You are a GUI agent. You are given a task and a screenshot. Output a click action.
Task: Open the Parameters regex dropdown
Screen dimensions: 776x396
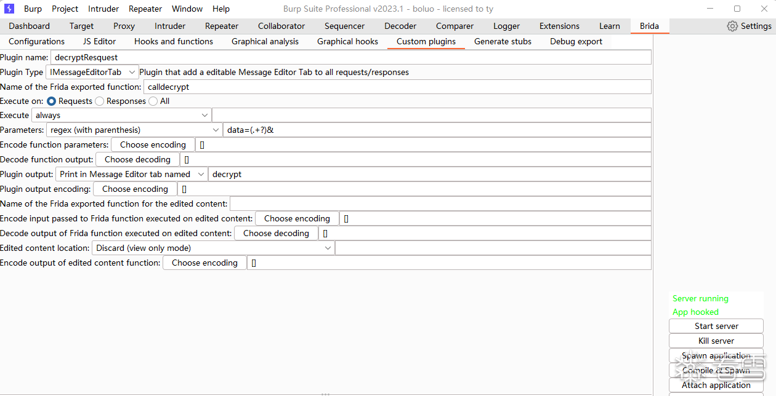pos(134,130)
